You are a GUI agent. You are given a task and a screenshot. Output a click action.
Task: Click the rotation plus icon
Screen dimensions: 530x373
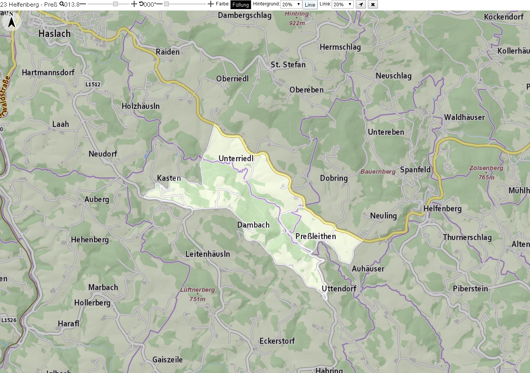point(210,4)
